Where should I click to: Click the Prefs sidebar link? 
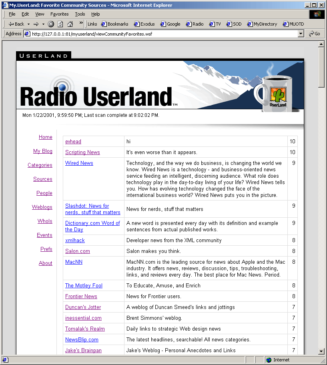46,249
